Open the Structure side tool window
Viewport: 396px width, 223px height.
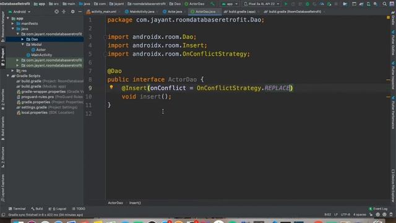click(x=2, y=157)
